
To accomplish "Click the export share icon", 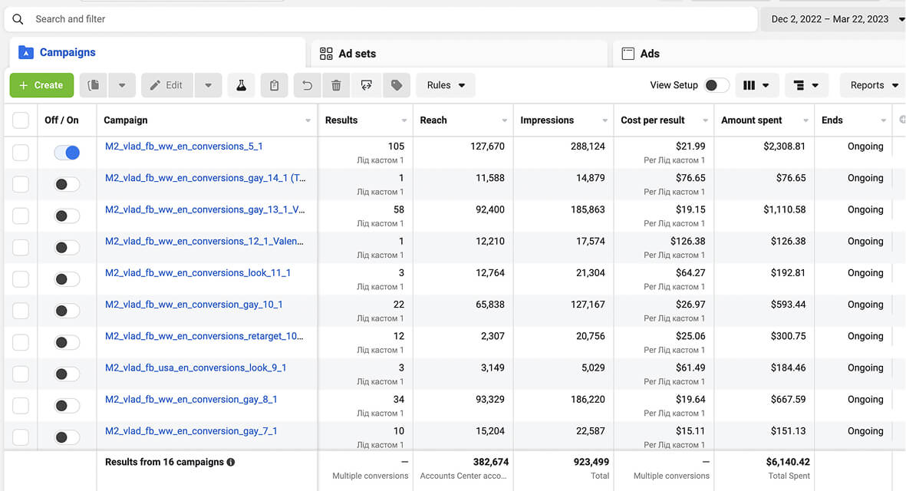I will tap(367, 85).
